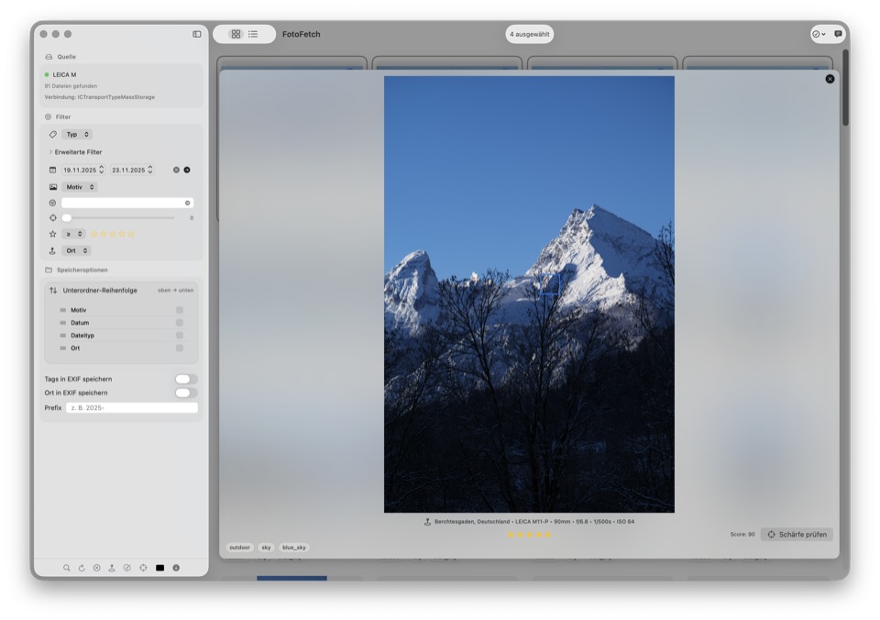Switch to grid view in the toolbar
This screenshot has width=880, height=620.
[236, 34]
